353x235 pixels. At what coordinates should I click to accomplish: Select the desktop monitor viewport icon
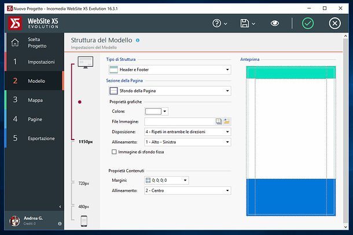[x=85, y=62]
